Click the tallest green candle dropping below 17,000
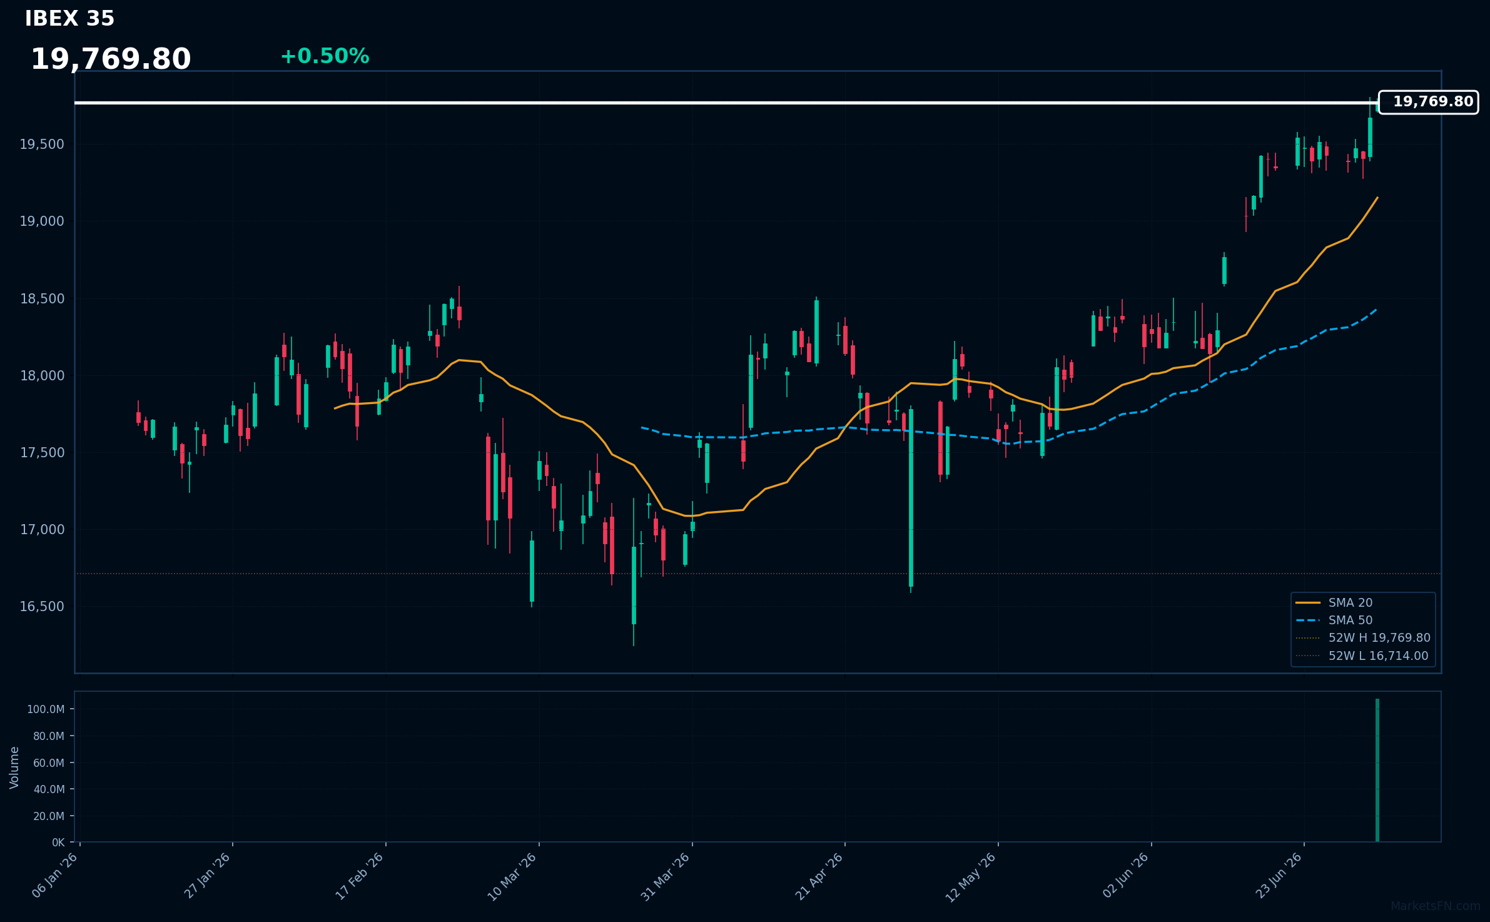This screenshot has height=922, width=1490. tap(911, 498)
